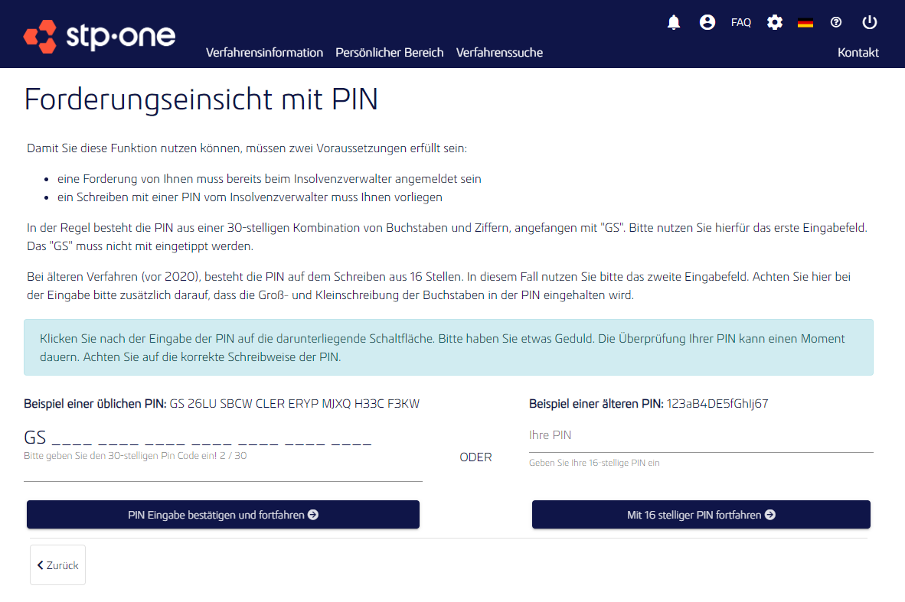Click 'Mit 16 stelliger PIN fortfahren'

[701, 514]
